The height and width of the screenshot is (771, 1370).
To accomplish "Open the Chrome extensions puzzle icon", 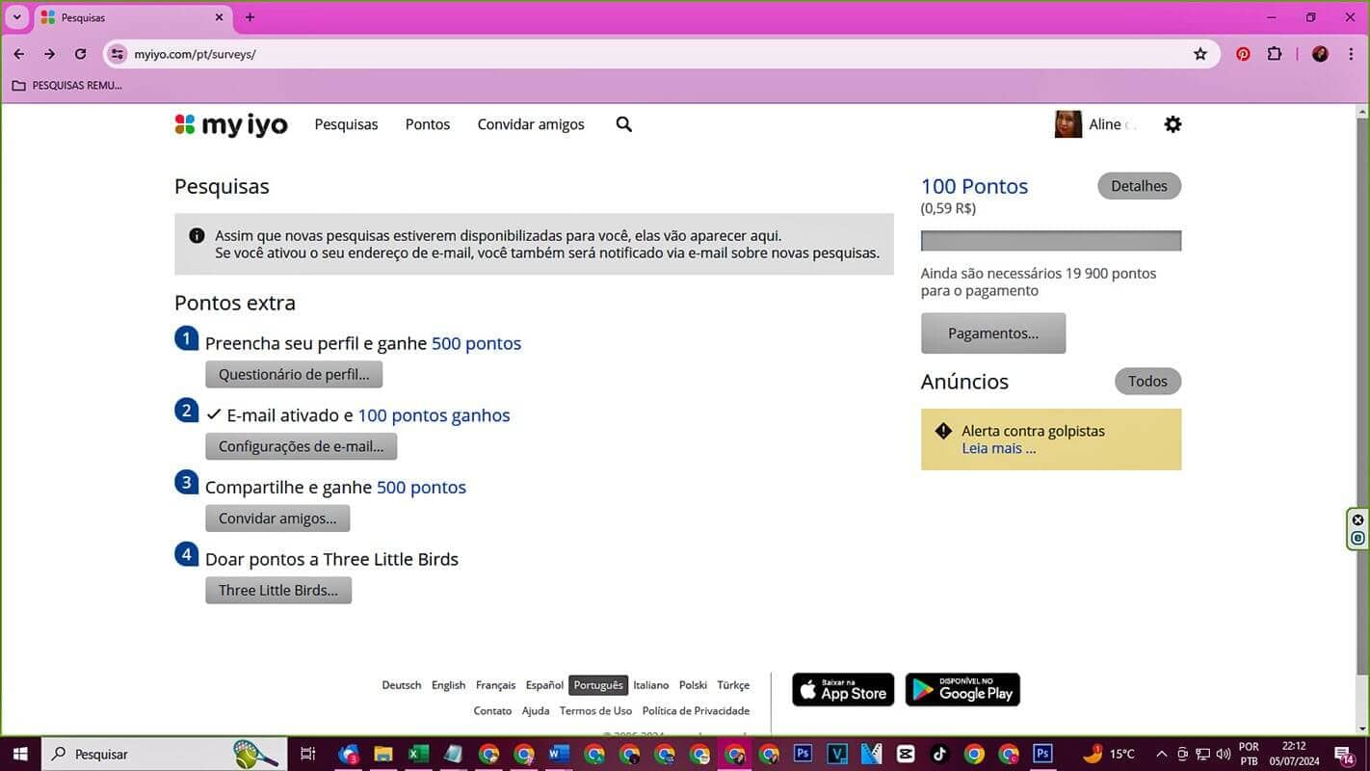I will pyautogui.click(x=1275, y=54).
